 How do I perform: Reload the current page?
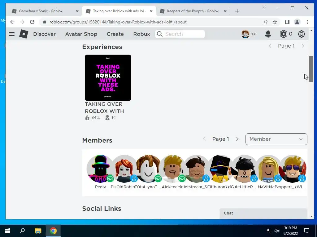coord(32,22)
